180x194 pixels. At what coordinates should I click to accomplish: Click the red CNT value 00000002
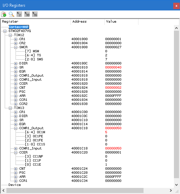tap(113, 88)
